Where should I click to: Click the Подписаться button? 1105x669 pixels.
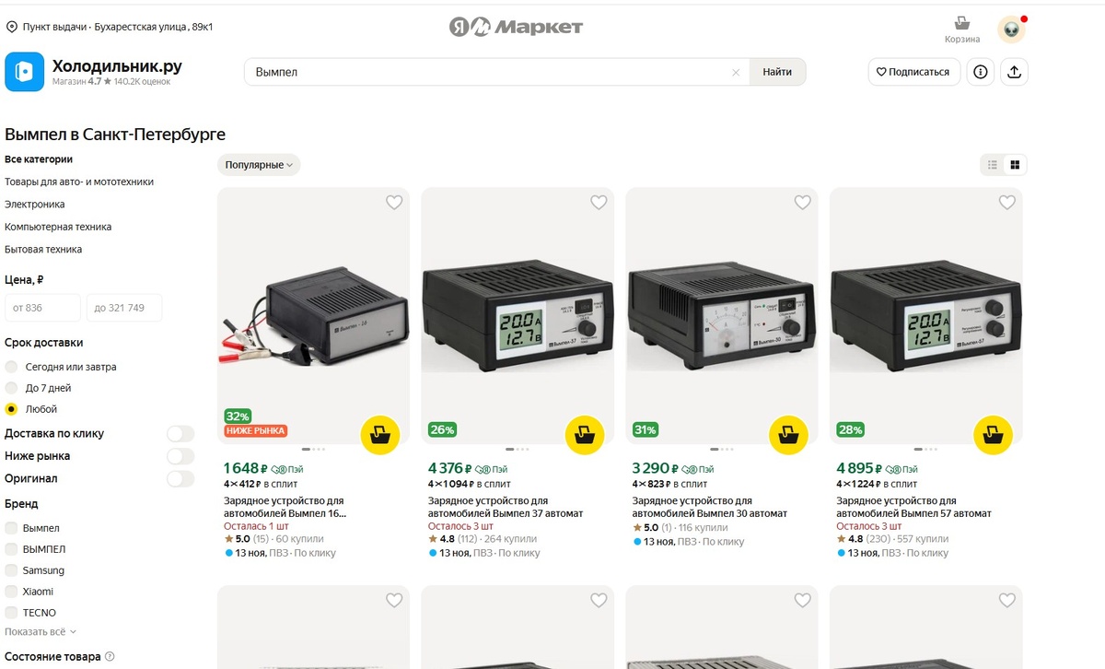[x=913, y=72]
